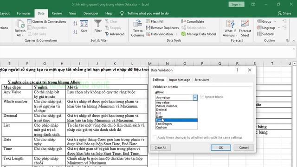Open Advanced filter options

(x=115, y=34)
